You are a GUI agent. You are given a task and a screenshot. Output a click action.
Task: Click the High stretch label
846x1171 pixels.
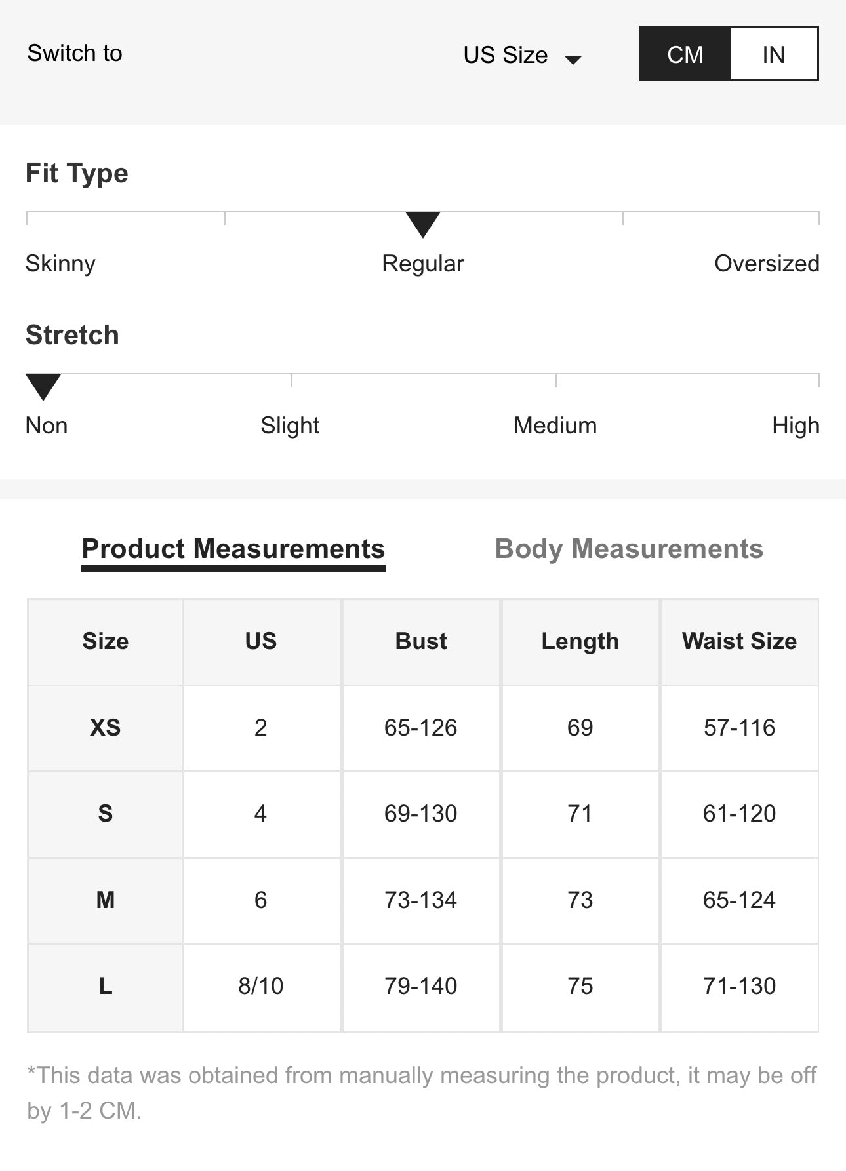796,426
